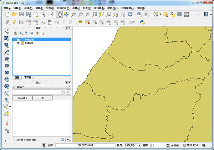Switch to the 瀏覽器 browser tab

tap(27, 77)
